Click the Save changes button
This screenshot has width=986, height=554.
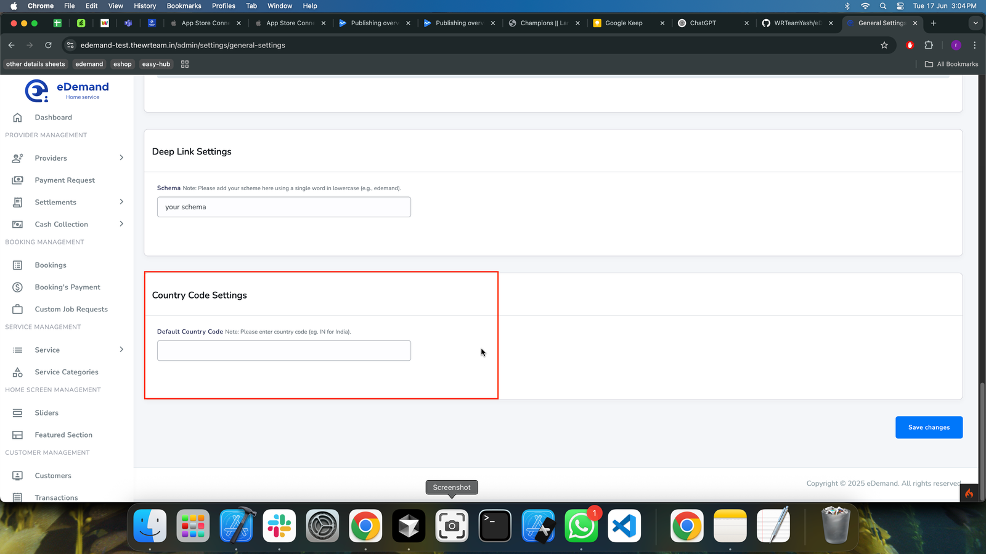(x=929, y=427)
